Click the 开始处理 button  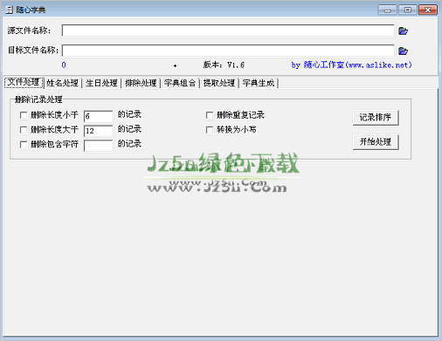[x=376, y=142]
